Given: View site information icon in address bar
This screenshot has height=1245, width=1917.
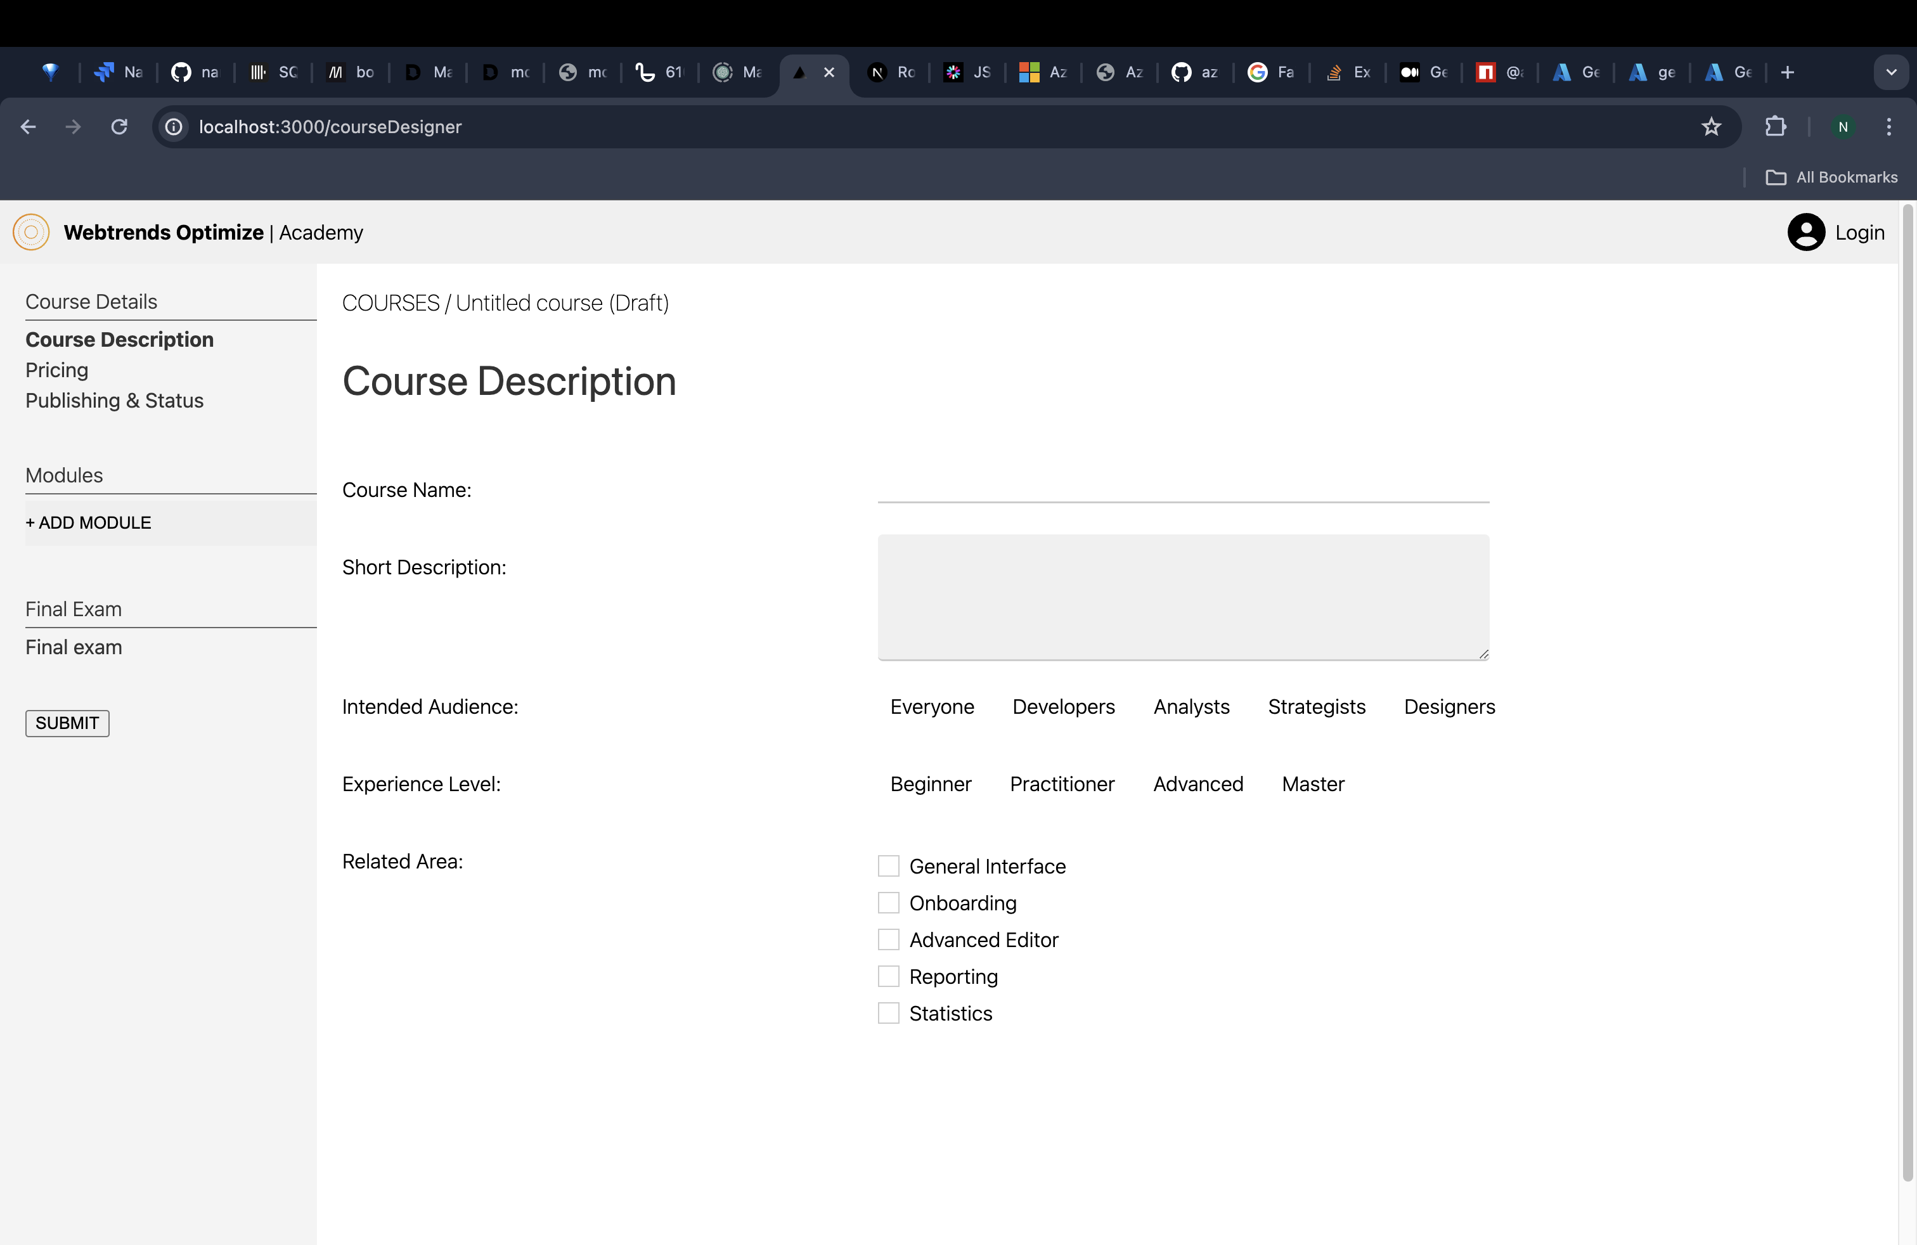Looking at the screenshot, I should click(x=174, y=126).
